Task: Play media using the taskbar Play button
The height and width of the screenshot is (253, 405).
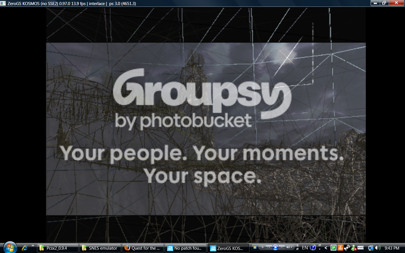Action: (x=275, y=247)
